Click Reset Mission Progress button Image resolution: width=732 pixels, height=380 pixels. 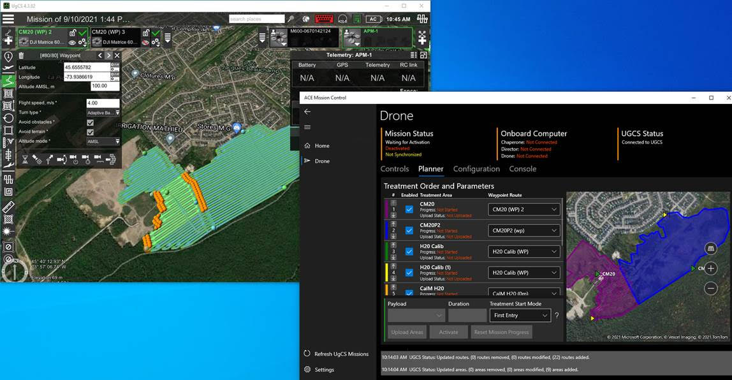(x=501, y=332)
